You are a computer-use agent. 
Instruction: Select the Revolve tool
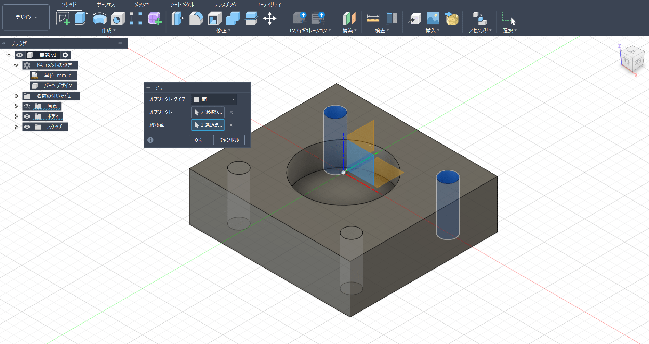(x=100, y=18)
